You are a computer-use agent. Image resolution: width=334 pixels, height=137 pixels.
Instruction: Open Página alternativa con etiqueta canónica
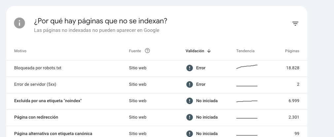click(53, 134)
